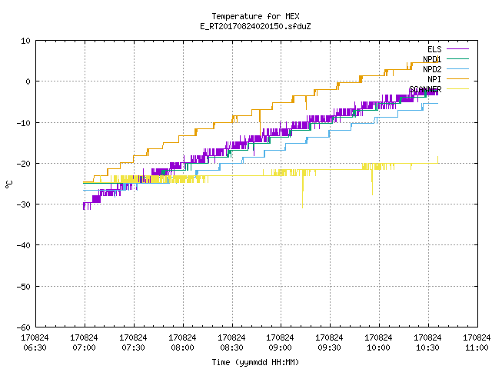
Task: Click the y-axis label -60
Action: (x=24, y=327)
